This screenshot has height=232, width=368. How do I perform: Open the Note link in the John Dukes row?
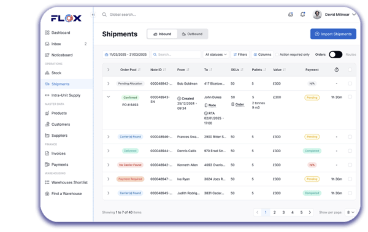(212, 105)
